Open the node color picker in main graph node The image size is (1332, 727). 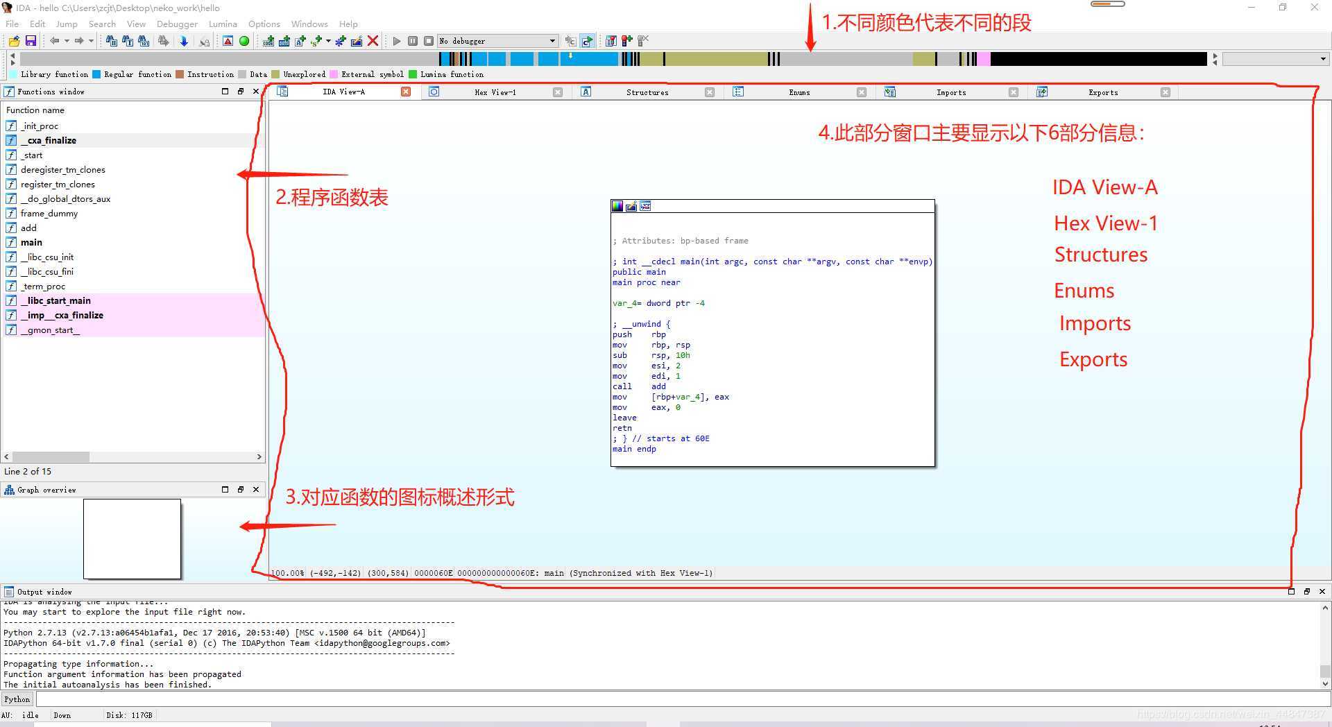click(617, 206)
